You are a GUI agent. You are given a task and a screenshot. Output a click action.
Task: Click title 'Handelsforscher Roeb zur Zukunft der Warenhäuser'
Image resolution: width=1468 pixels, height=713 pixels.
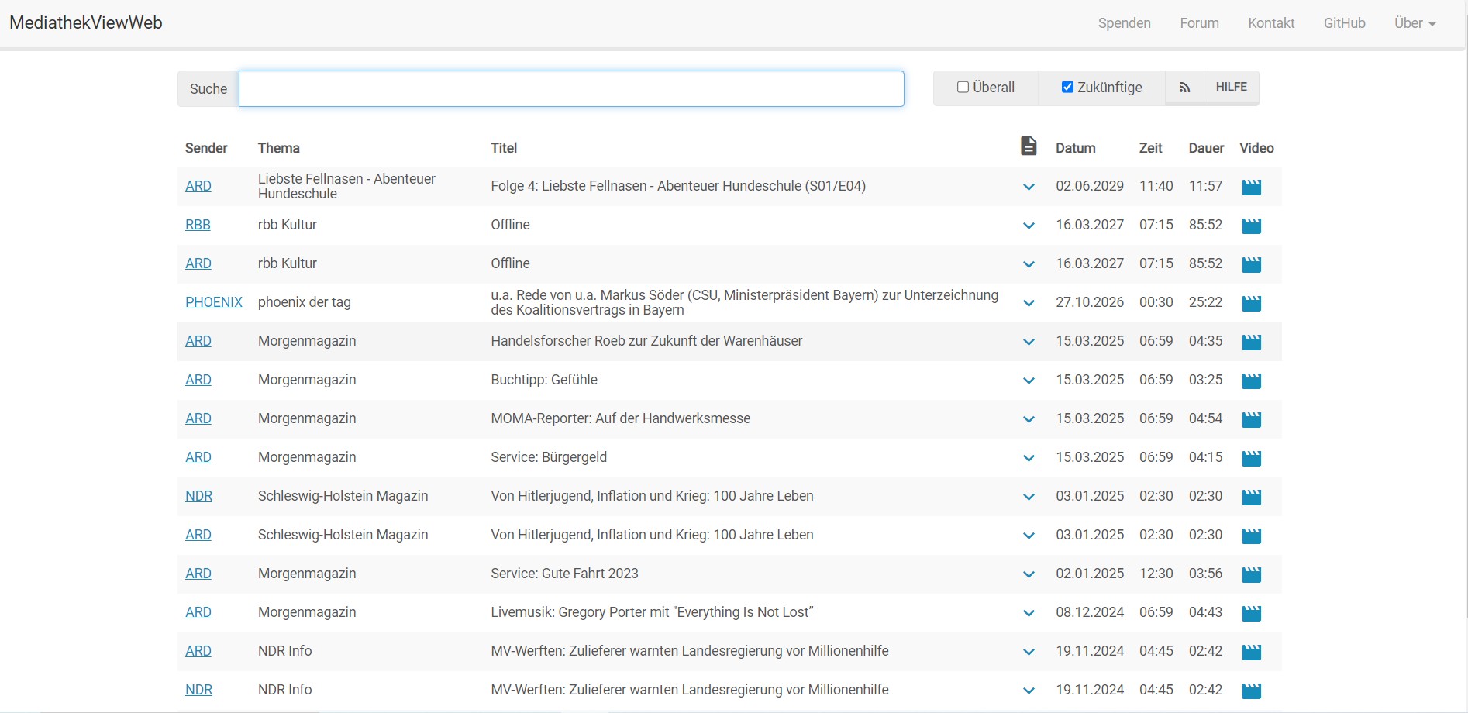[x=646, y=341]
